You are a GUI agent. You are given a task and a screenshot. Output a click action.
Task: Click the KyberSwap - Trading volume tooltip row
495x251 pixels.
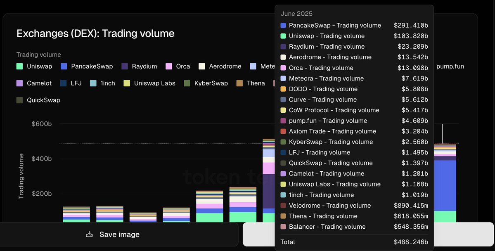pos(354,142)
